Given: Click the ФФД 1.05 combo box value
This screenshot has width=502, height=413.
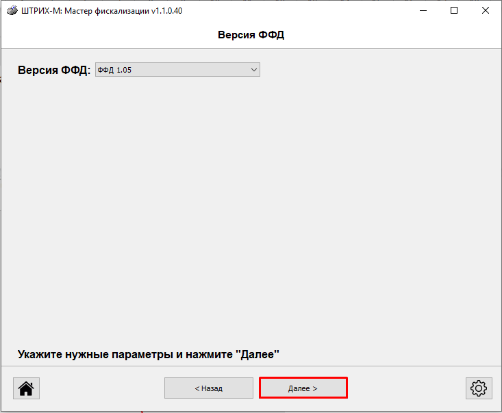Looking at the screenshot, I should (x=171, y=70).
